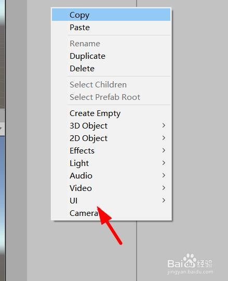The image size is (228, 281).
Task: Choose Create Empty option
Action: [111, 113]
